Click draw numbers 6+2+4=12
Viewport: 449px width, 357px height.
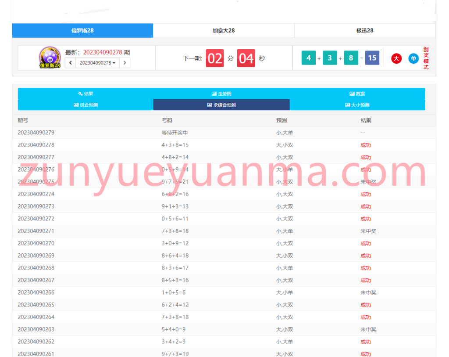tap(175, 305)
